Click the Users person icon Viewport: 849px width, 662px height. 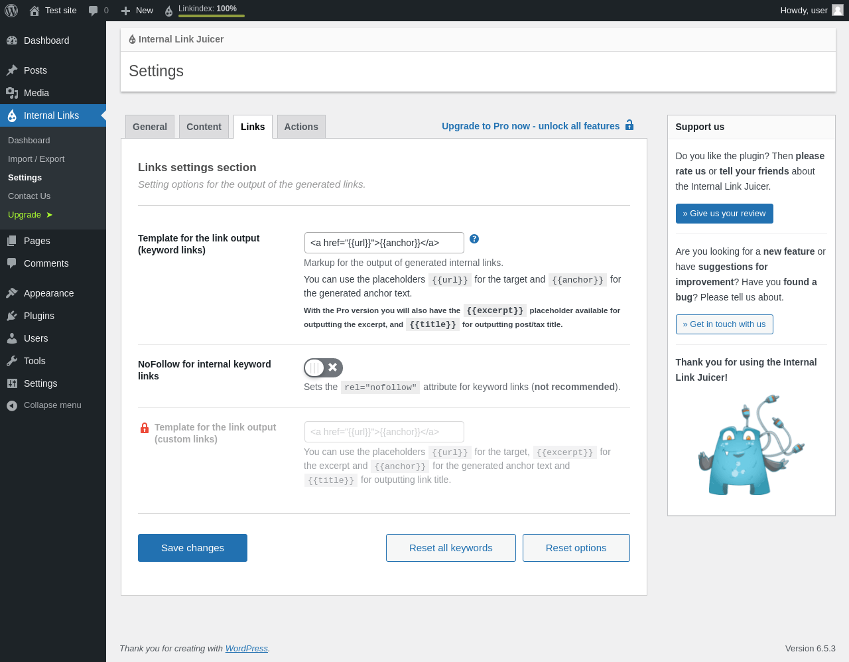pos(12,338)
